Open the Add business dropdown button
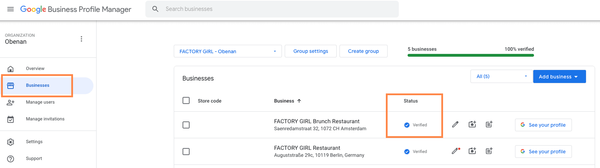Viewport: 600px width, 168px height. click(x=559, y=77)
